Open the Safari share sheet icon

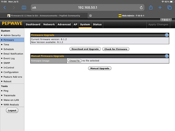coord(151,8)
